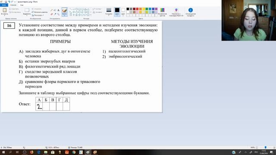Click the Cut button

pos(14,9)
